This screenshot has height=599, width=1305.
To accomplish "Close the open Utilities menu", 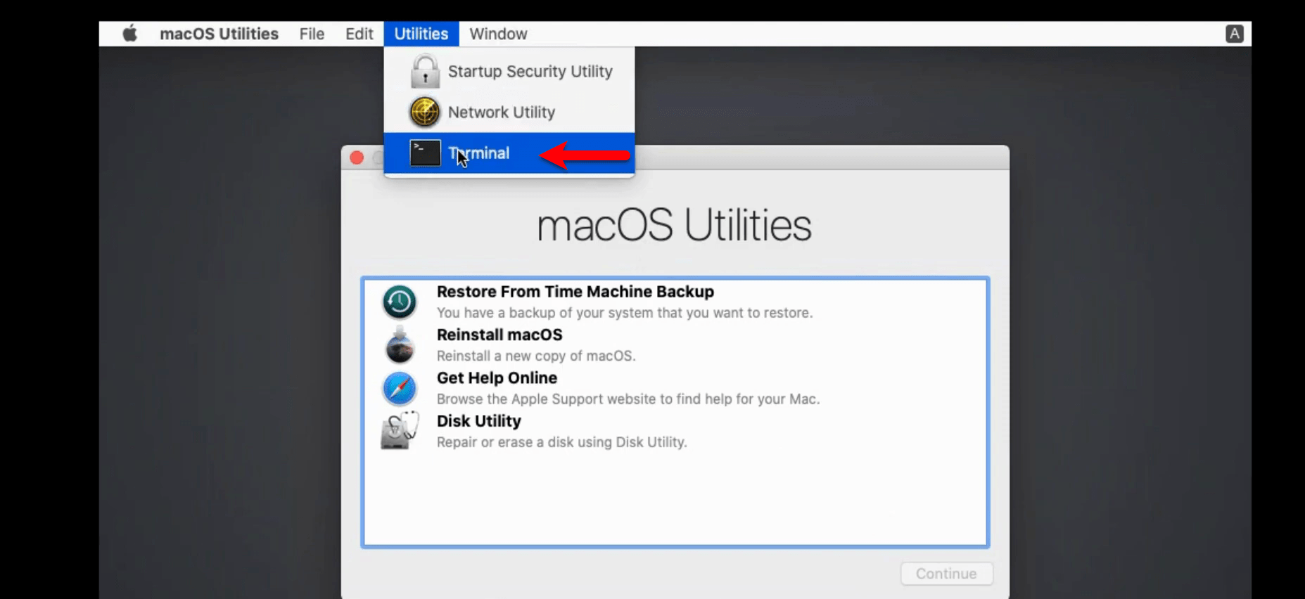I will tap(421, 34).
